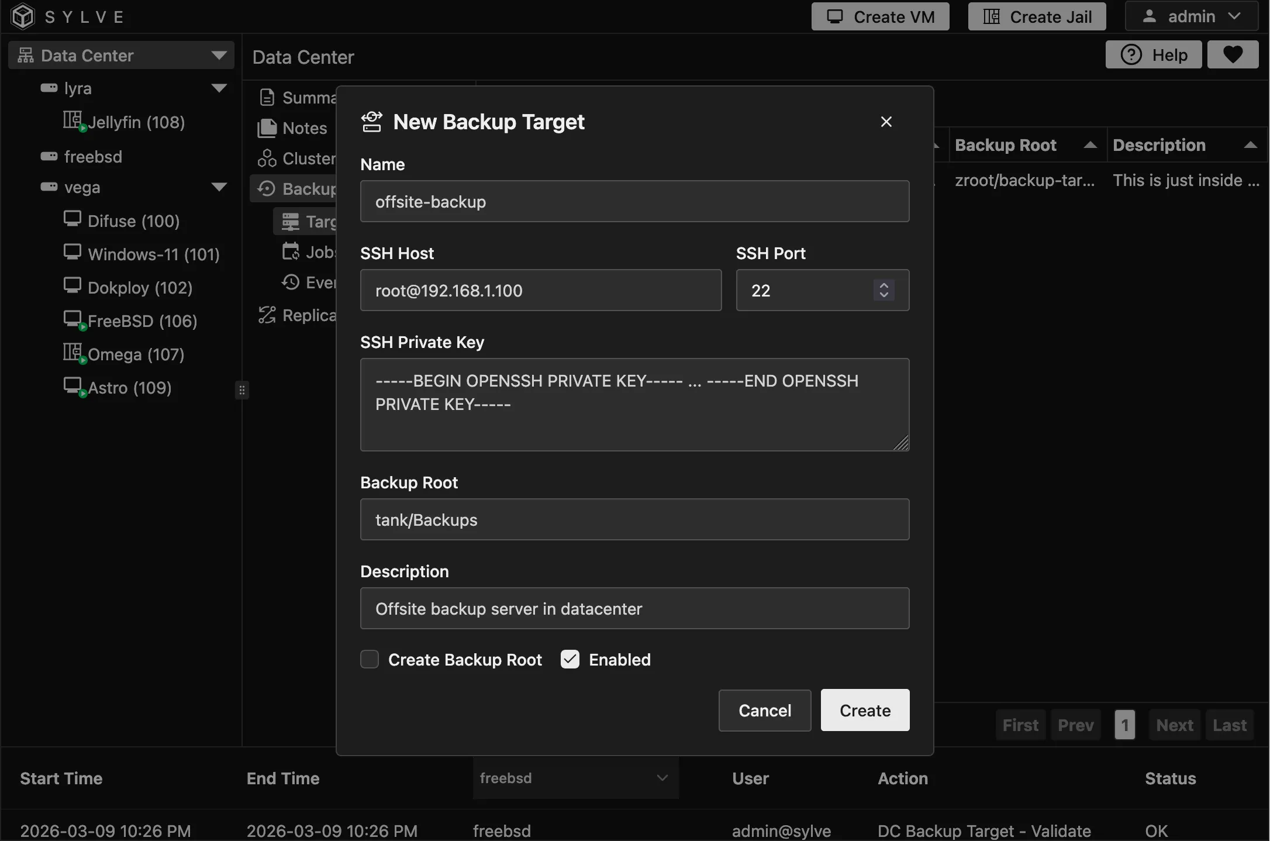Select the Backups restore-arrow icon

[x=267, y=188]
